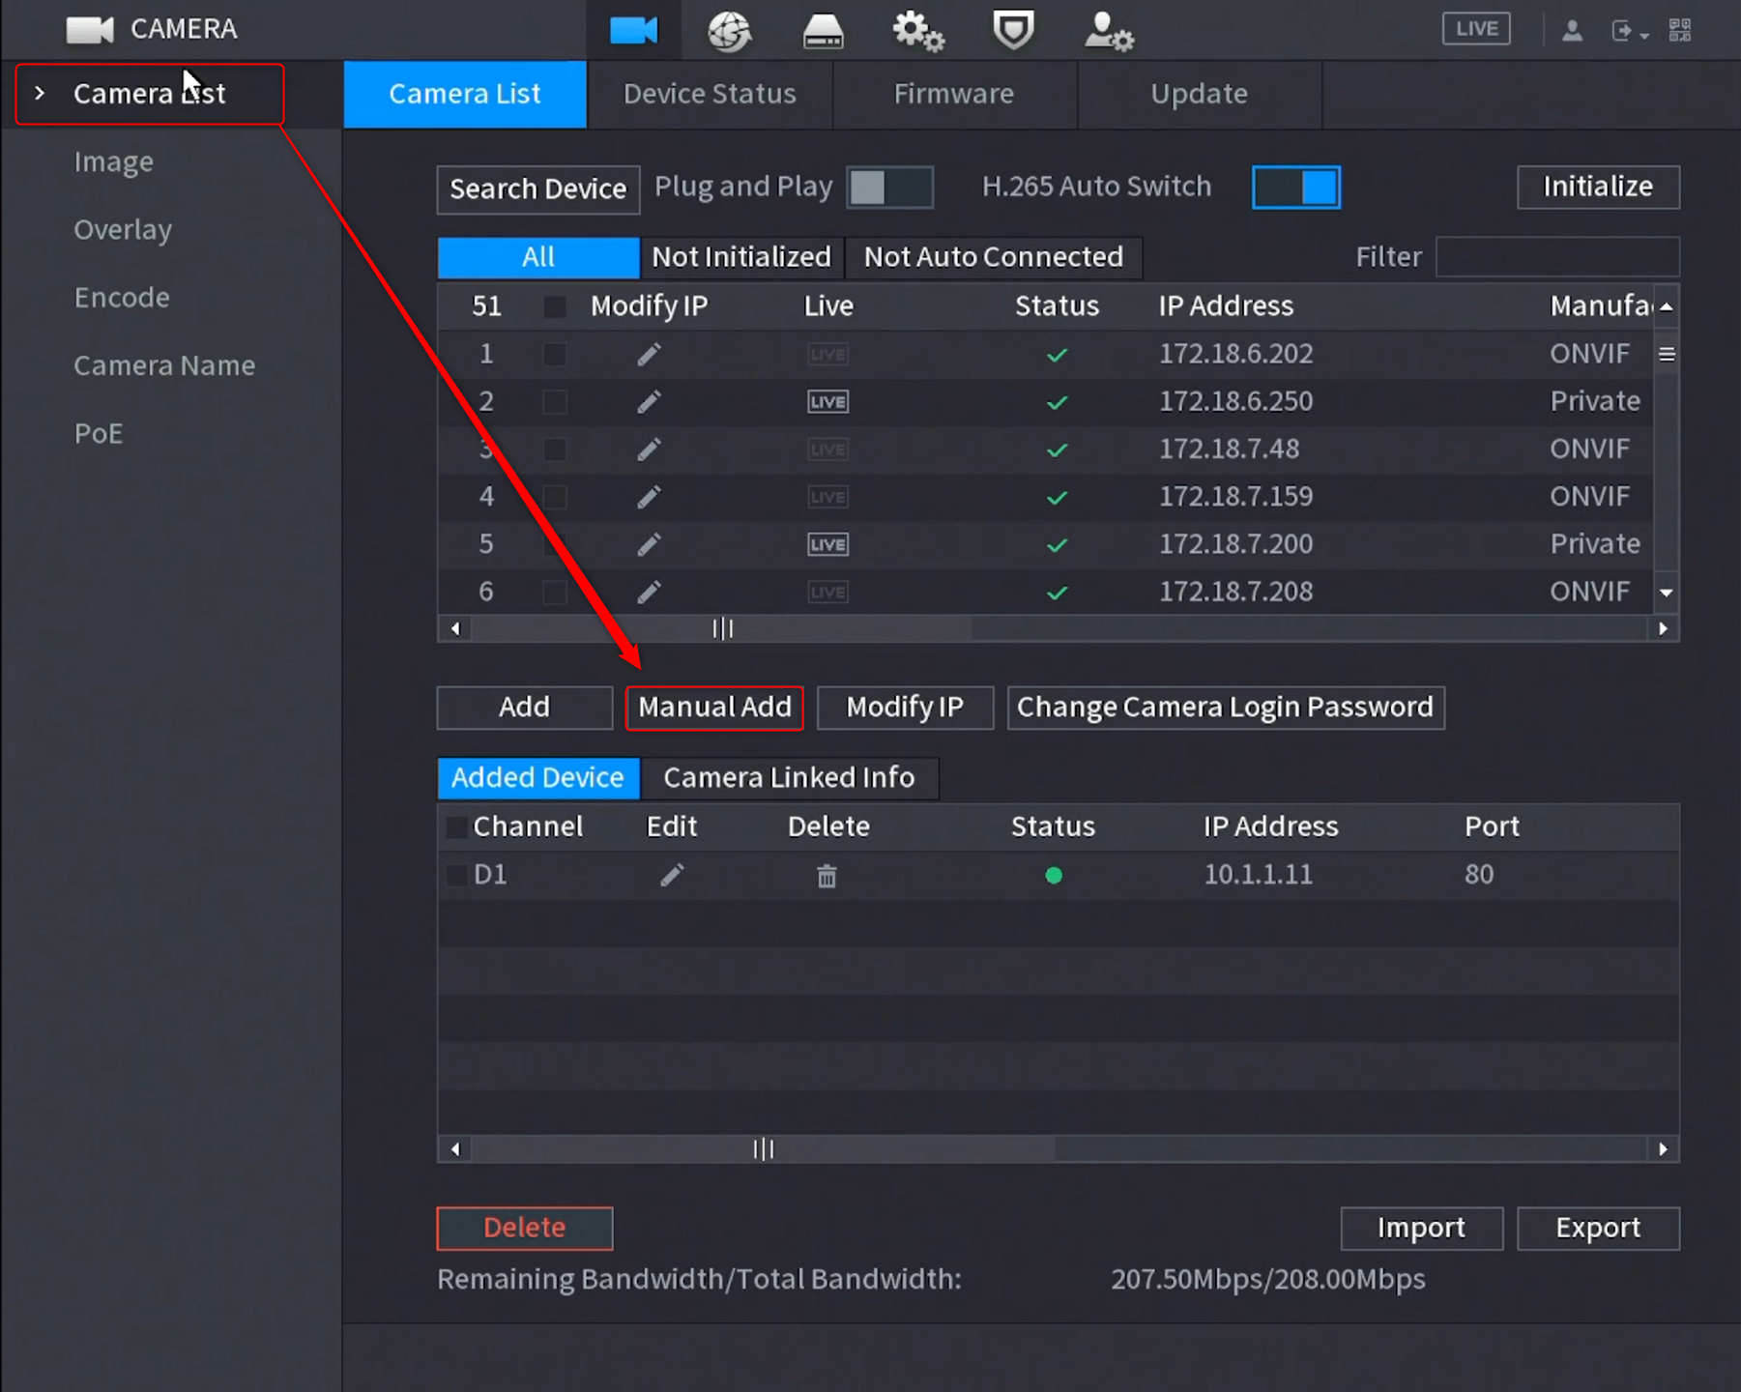Viewport: 1741px width, 1392px height.
Task: Click LIVE preview icon for 172.18.6.202
Action: pos(827,355)
